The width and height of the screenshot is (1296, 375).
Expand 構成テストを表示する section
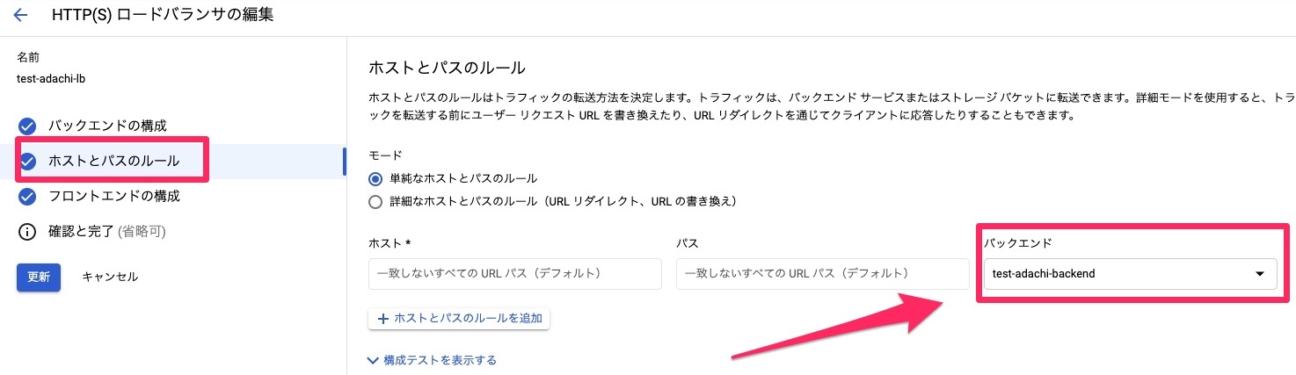click(433, 360)
